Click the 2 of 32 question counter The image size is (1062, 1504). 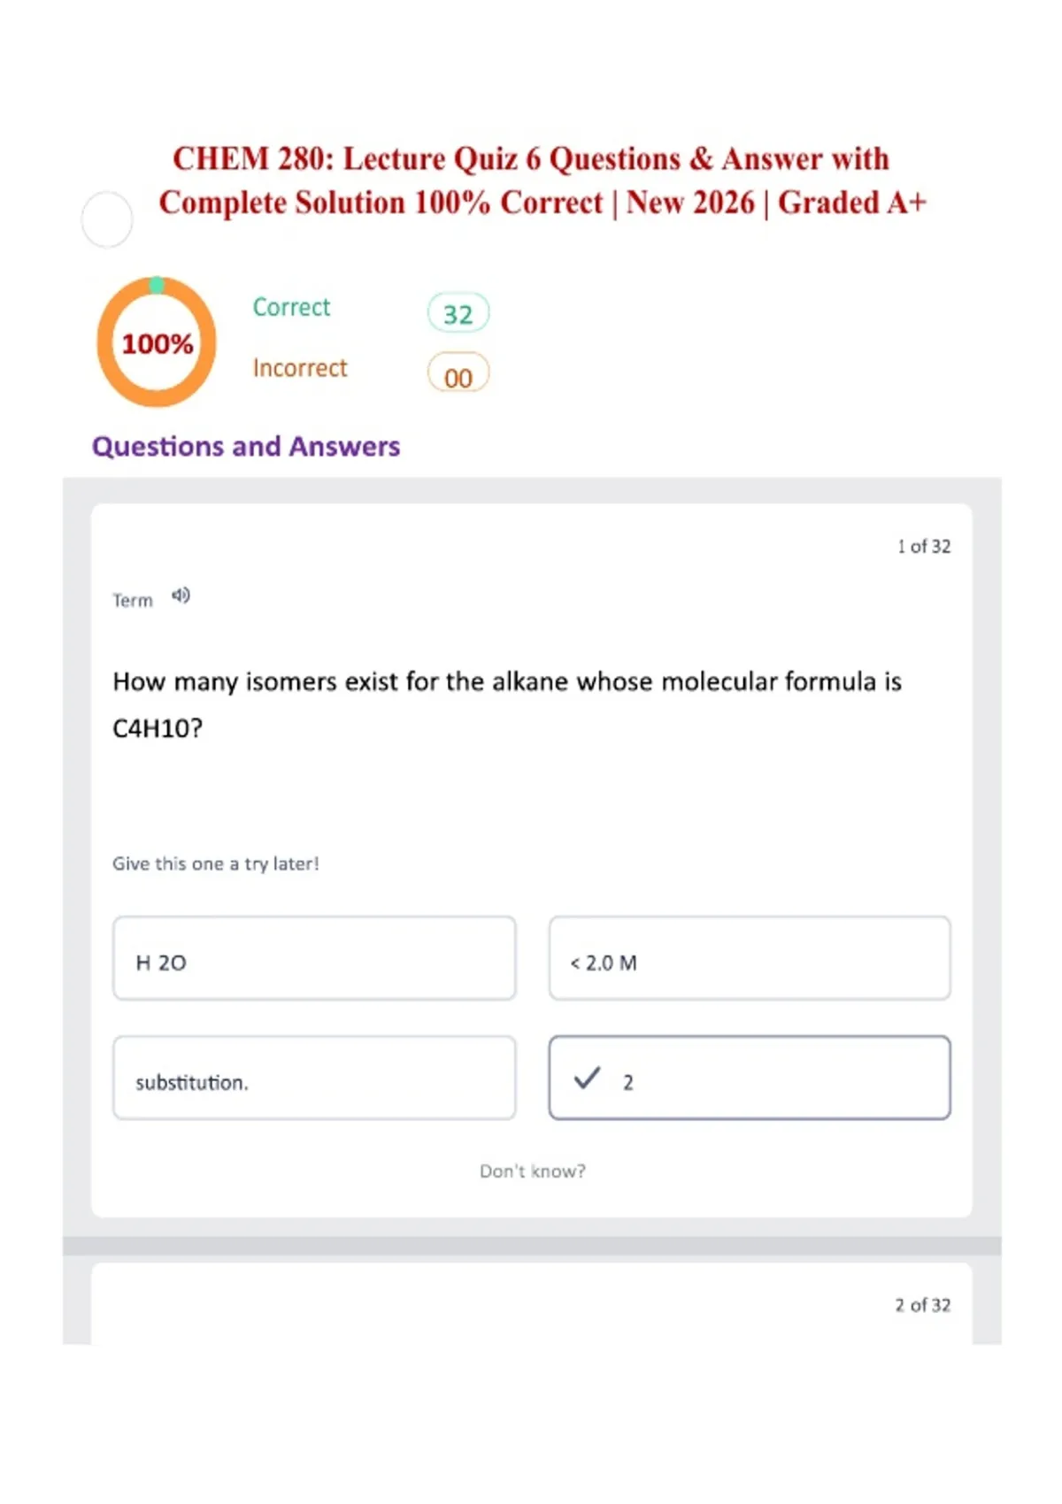(923, 1305)
